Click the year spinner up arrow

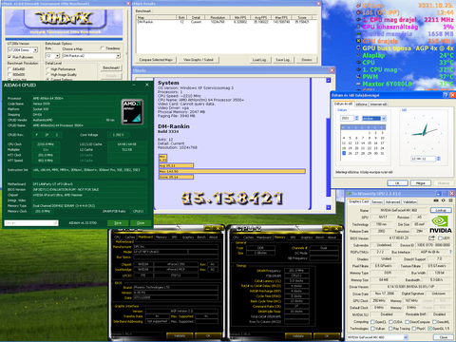pyautogui.click(x=356, y=117)
